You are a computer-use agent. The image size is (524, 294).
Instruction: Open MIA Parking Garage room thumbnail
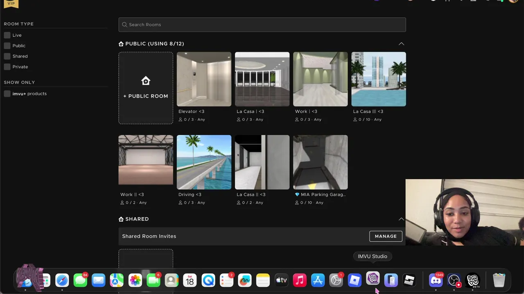[x=320, y=162]
